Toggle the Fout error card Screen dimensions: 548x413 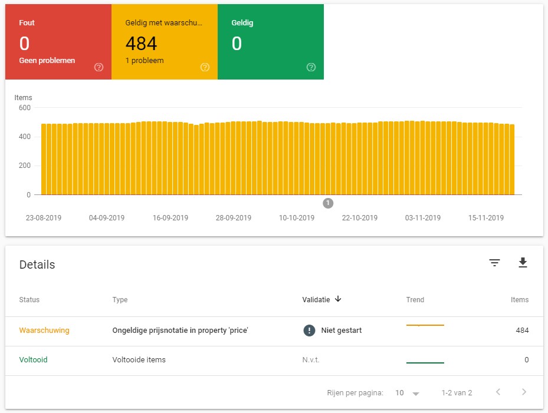pos(58,41)
